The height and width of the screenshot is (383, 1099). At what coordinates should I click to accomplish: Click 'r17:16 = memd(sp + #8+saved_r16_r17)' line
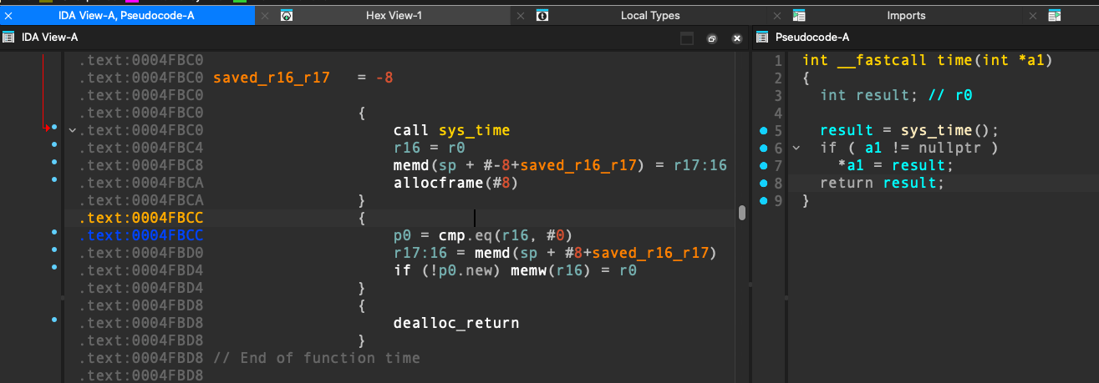(x=555, y=253)
